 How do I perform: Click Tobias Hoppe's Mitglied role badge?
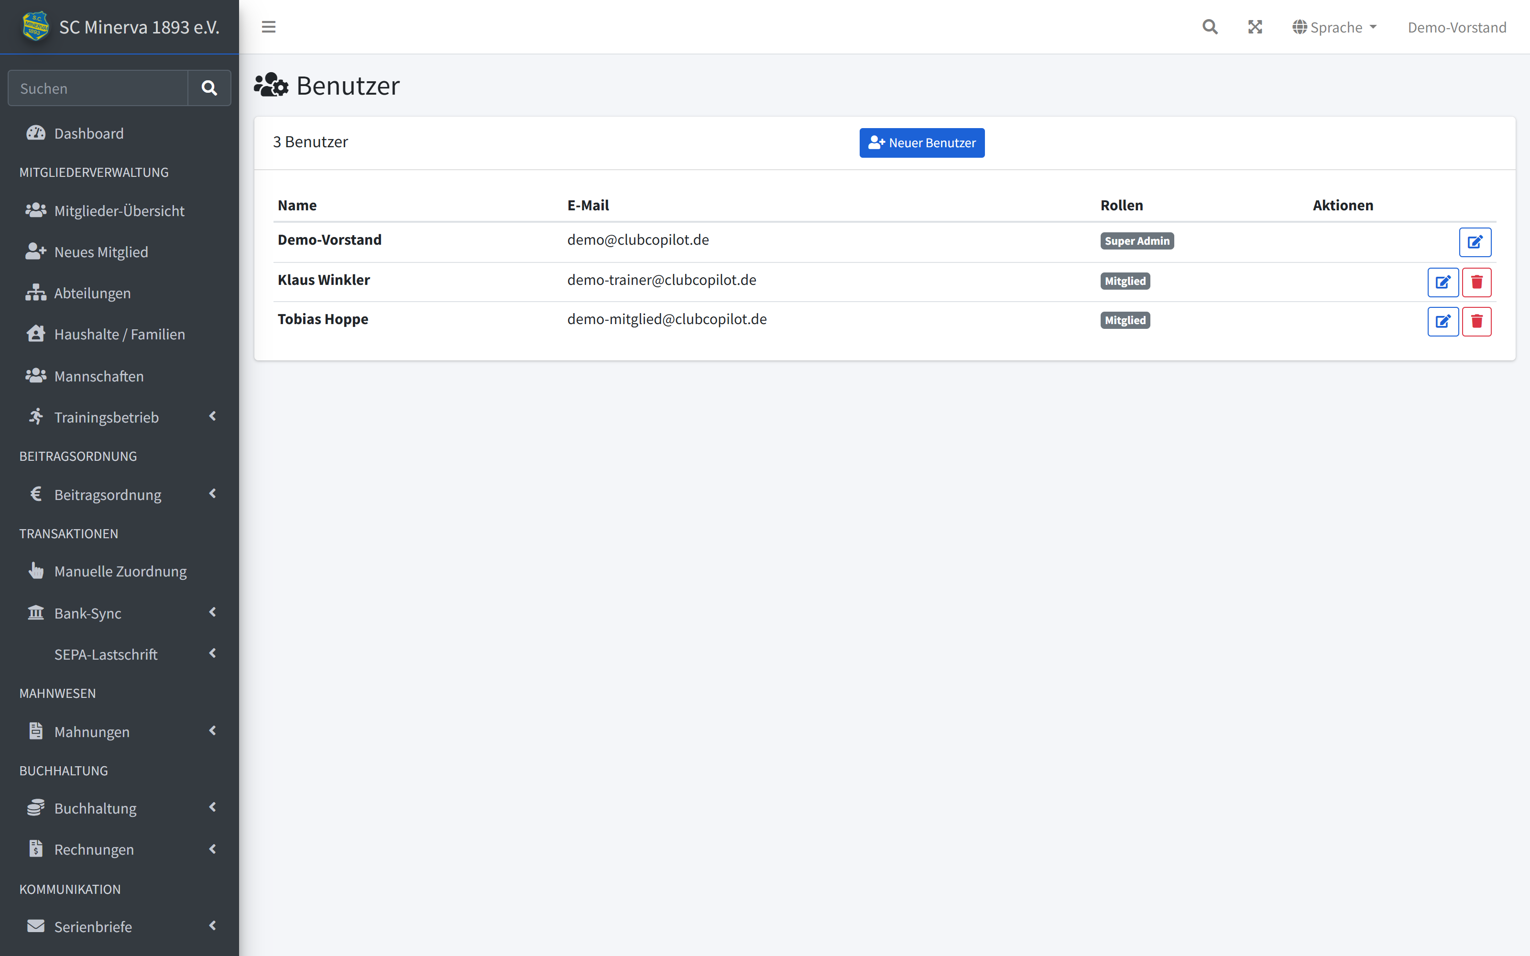click(1125, 320)
